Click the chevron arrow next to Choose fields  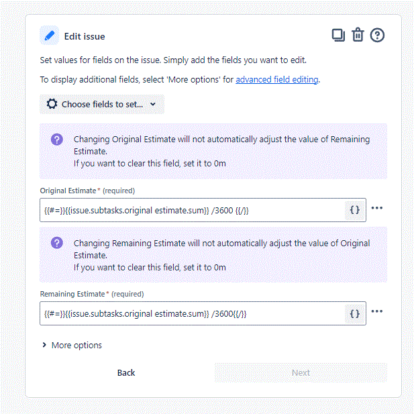click(153, 104)
